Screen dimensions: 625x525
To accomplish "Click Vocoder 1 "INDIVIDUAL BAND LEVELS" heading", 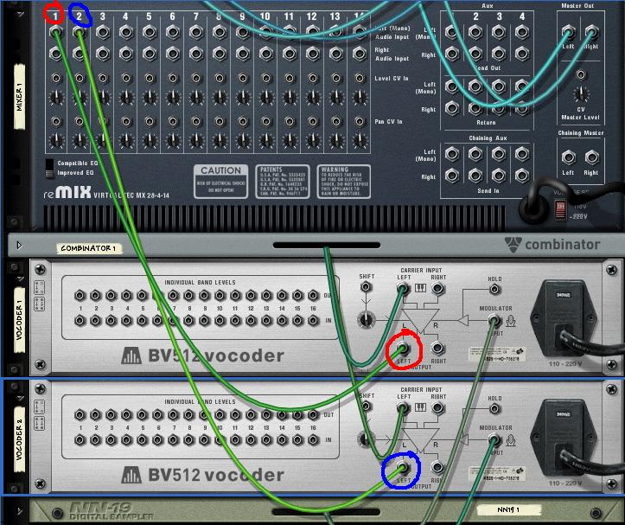I will [200, 283].
